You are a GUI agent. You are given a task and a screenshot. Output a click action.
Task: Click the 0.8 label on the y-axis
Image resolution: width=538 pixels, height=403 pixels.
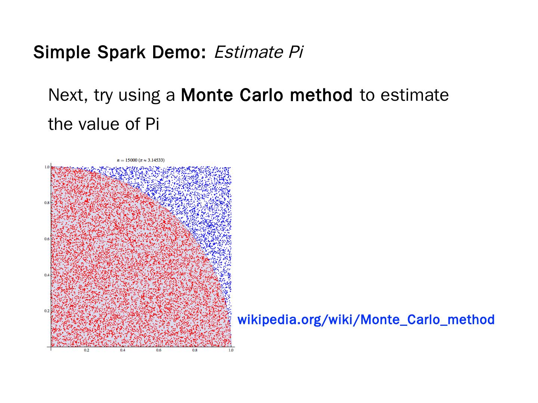point(47,203)
